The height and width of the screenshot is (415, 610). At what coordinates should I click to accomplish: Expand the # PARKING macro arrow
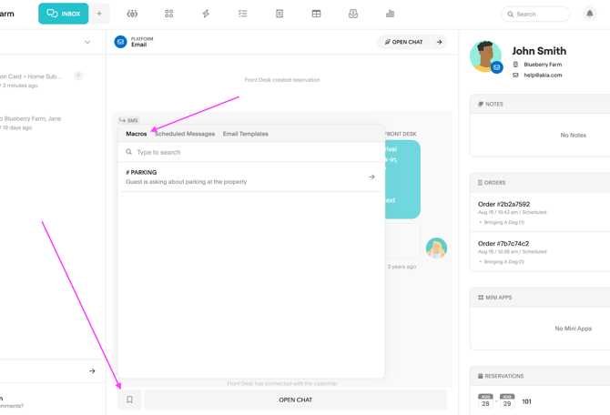coord(371,177)
